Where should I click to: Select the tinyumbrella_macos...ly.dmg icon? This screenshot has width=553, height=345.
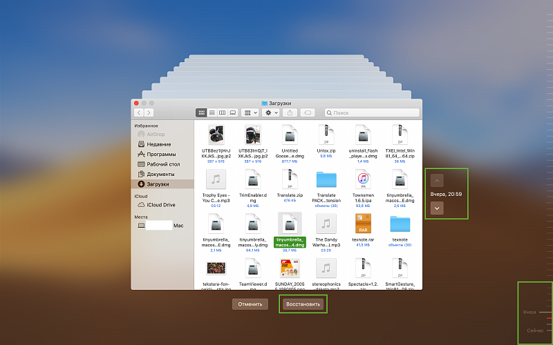coord(252,224)
